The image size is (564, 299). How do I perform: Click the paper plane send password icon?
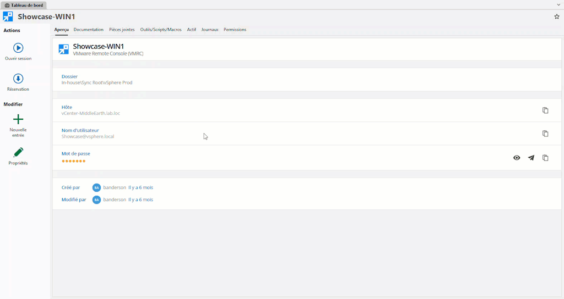click(x=531, y=158)
